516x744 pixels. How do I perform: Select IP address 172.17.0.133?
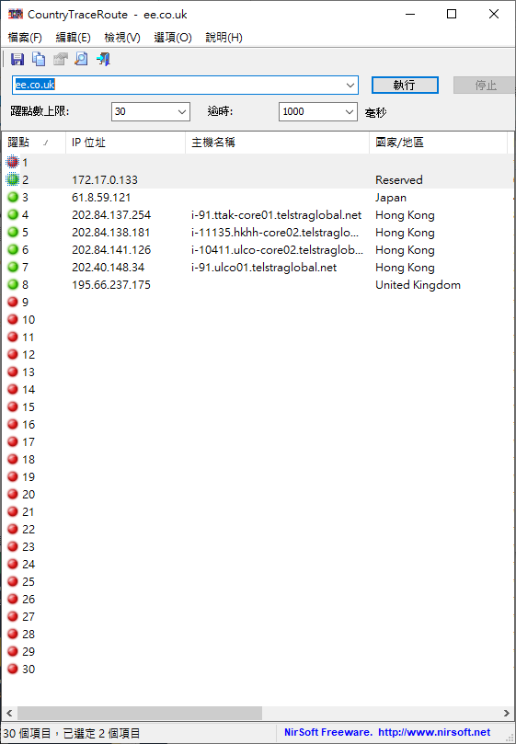tap(105, 180)
